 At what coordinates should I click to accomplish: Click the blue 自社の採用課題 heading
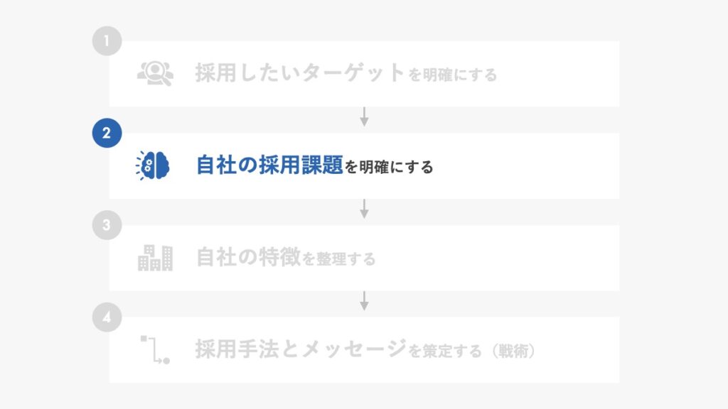[x=269, y=165]
